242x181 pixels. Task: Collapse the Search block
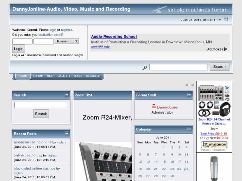pos(67,95)
